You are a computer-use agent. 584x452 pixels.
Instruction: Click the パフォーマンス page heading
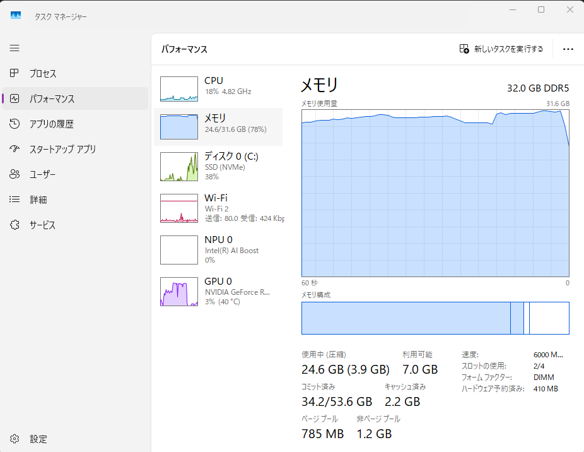pos(184,49)
